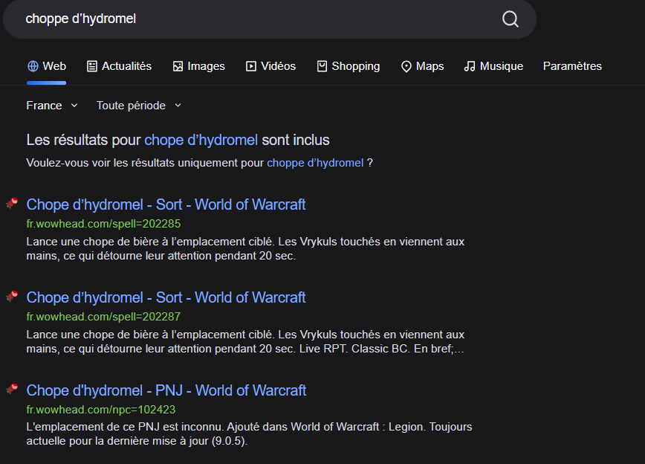
Task: Go to the Shopping tab
Action: tap(349, 66)
